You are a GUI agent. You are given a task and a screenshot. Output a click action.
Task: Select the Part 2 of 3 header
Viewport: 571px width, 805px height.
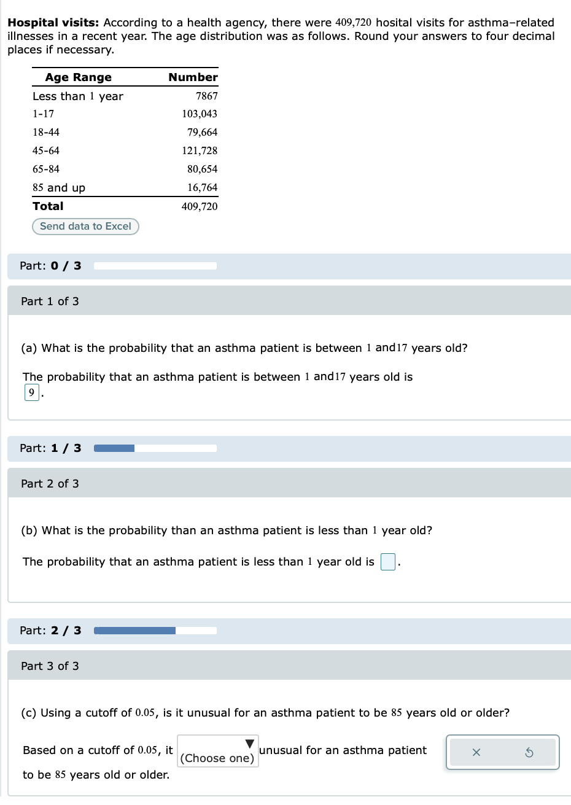point(290,483)
